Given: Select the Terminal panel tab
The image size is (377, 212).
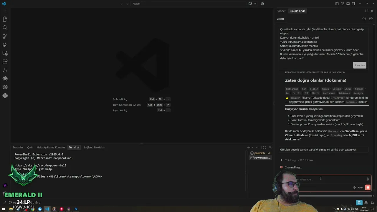Looking at the screenshot, I should (x=74, y=148).
